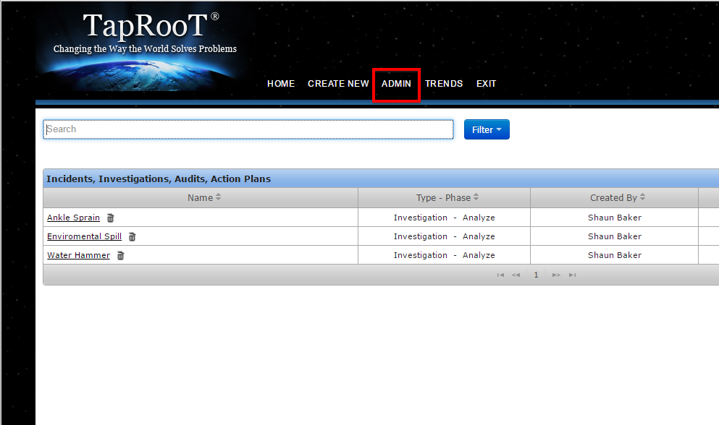Click into the Search input field
719x425 pixels.
(248, 129)
